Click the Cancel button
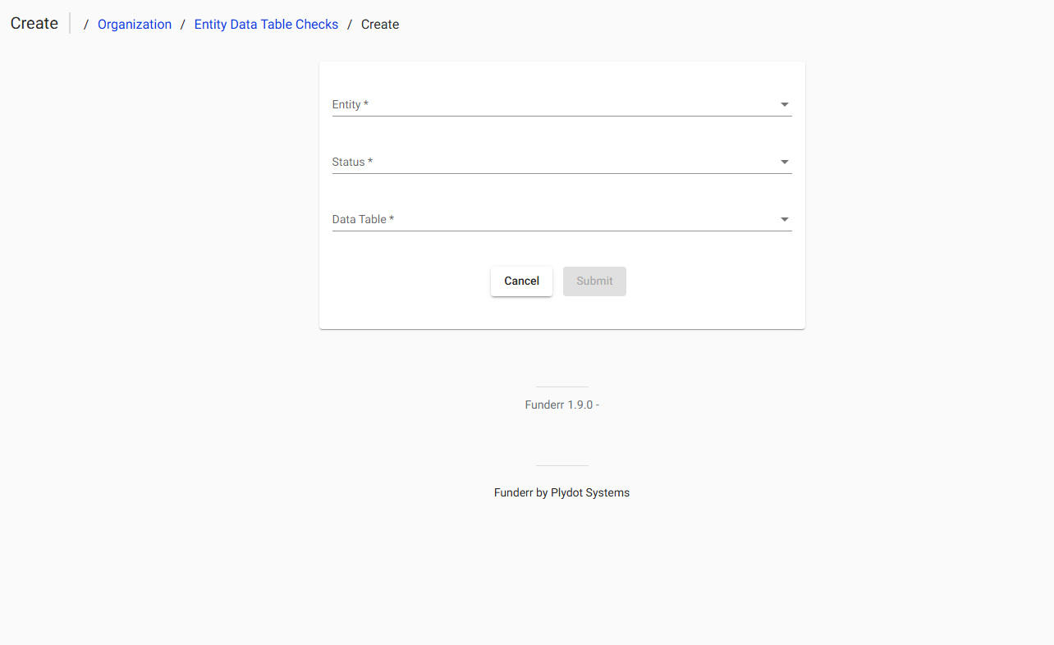Viewport: 1054px width, 645px height. point(521,281)
